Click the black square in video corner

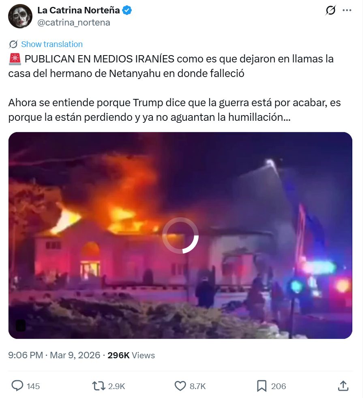21,325
